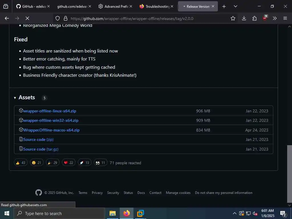Open the Extensions puzzle-piece icon

point(254,18)
